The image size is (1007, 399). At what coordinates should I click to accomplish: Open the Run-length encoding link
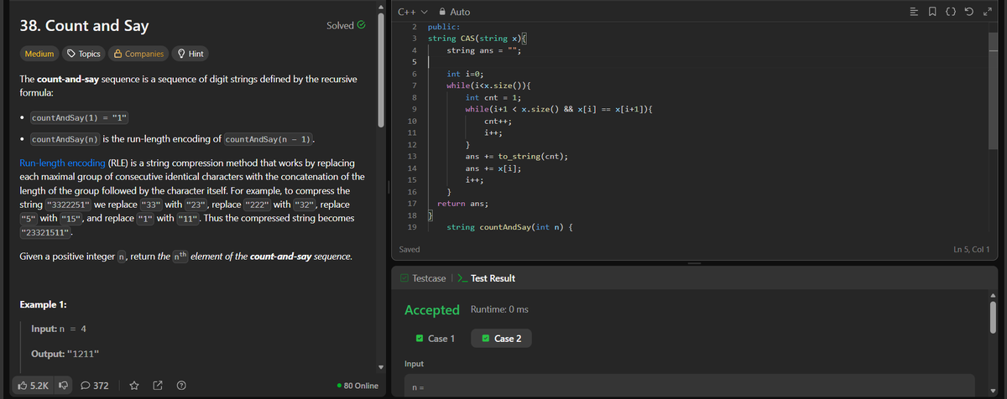tap(61, 162)
